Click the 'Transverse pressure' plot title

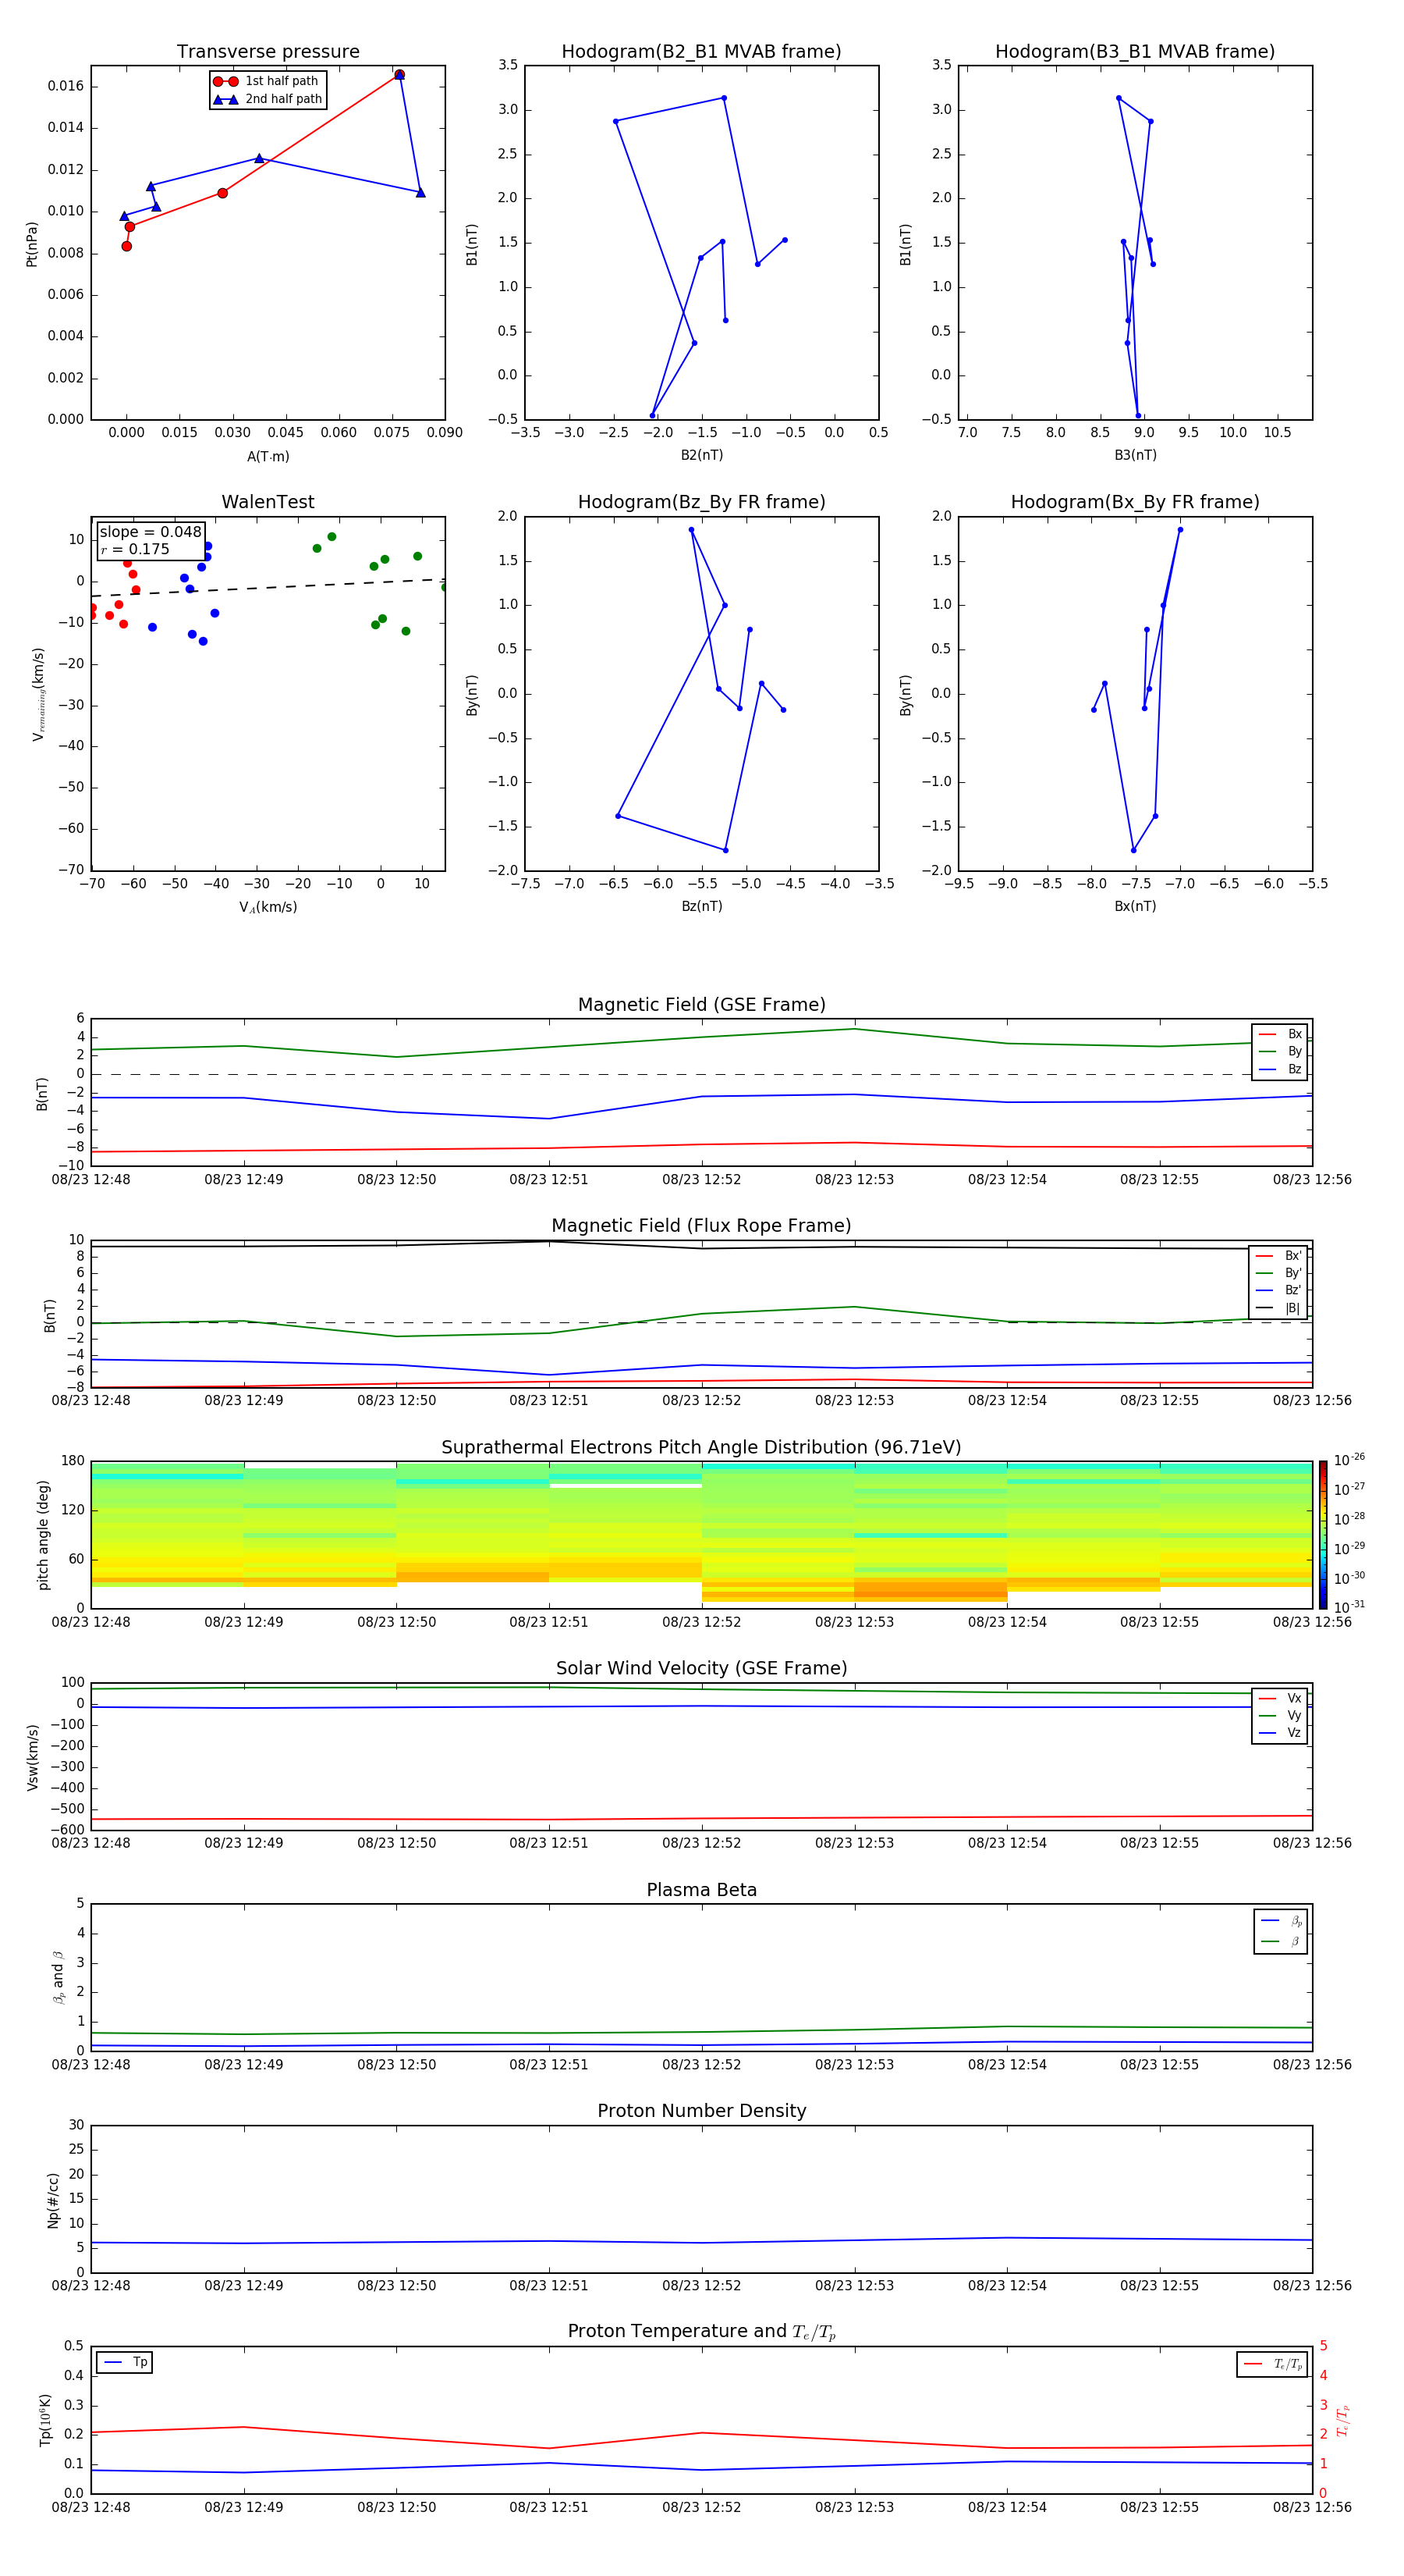[x=268, y=51]
